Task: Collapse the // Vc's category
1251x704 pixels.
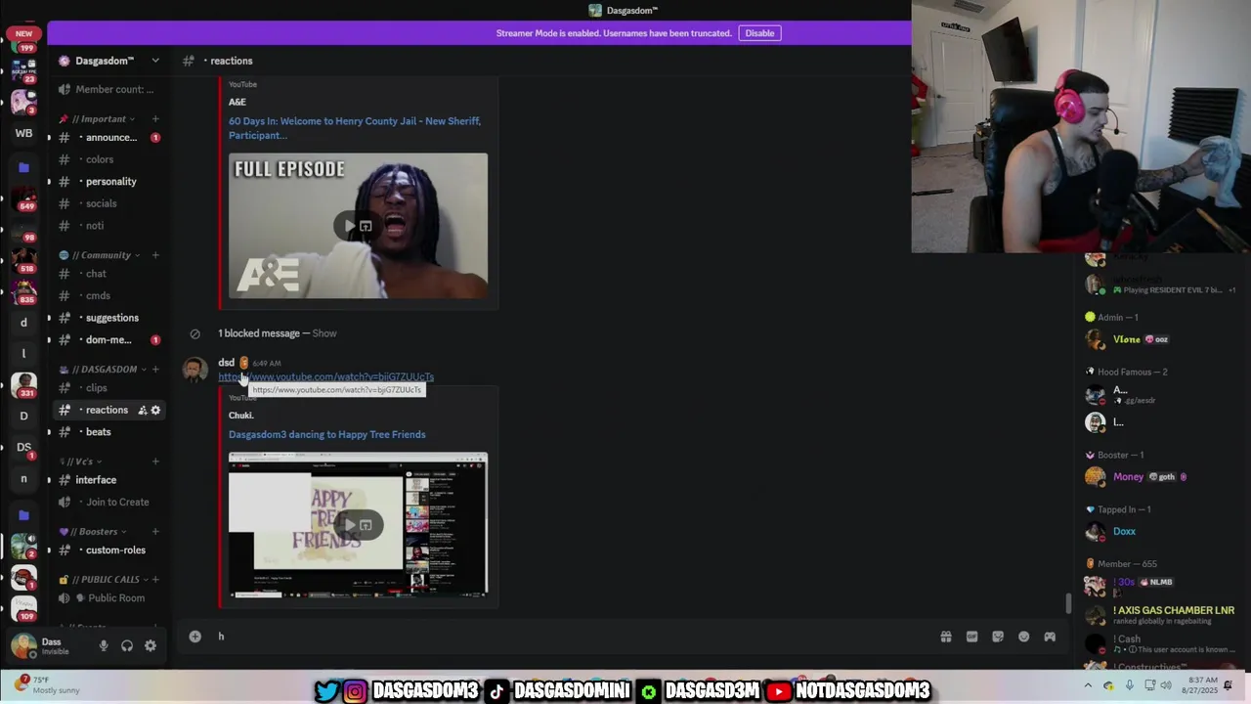Action: coord(82,462)
